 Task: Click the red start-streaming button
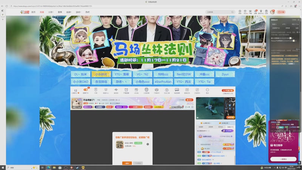281,12
